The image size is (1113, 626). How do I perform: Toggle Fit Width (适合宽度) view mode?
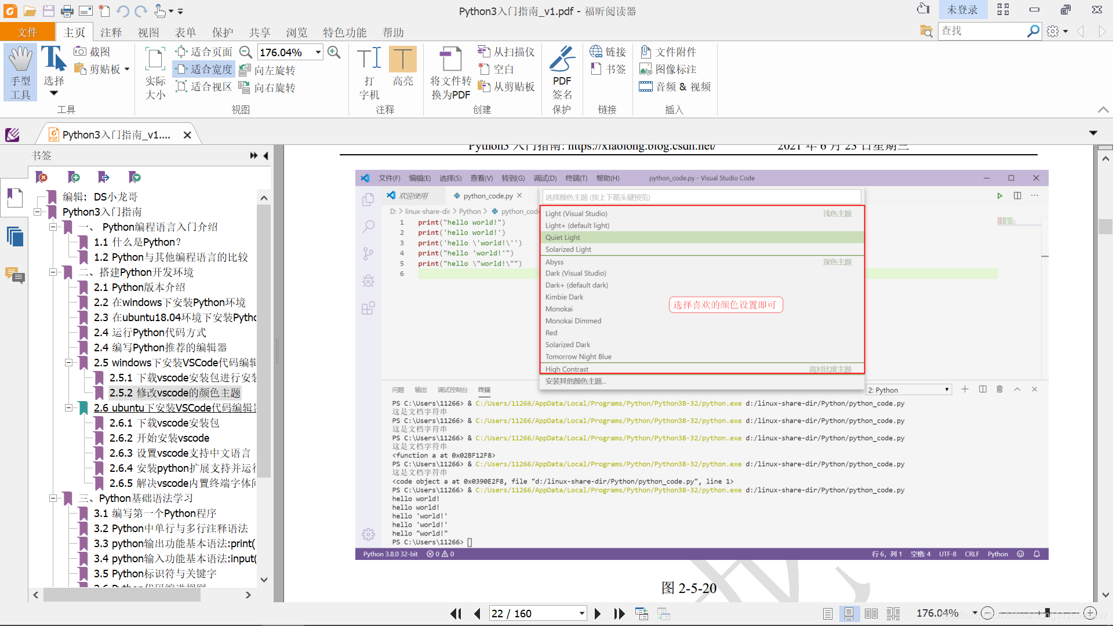[204, 69]
